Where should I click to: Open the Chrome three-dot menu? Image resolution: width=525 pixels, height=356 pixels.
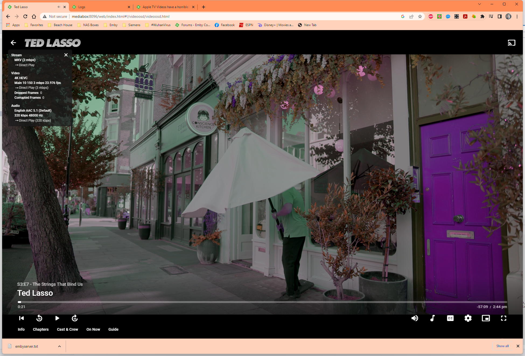click(517, 16)
